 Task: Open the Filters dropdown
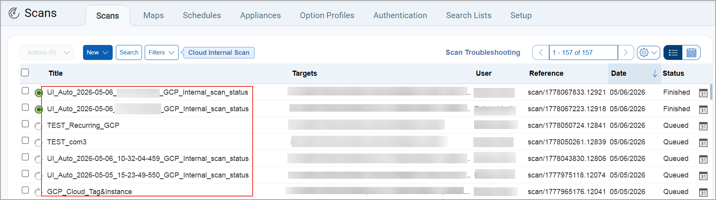click(x=161, y=52)
